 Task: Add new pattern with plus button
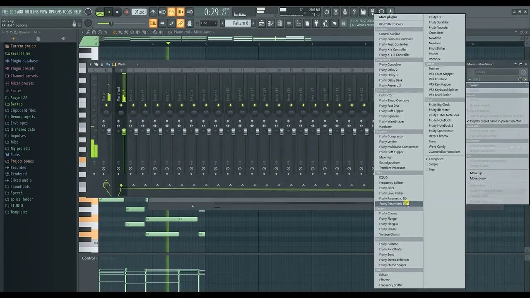[253, 23]
